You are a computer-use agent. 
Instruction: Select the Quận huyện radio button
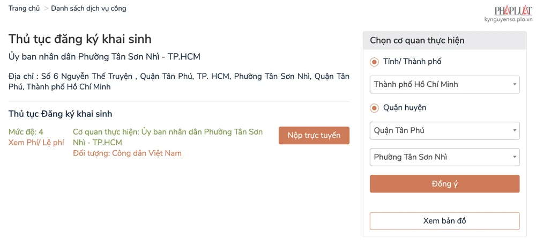click(x=375, y=108)
